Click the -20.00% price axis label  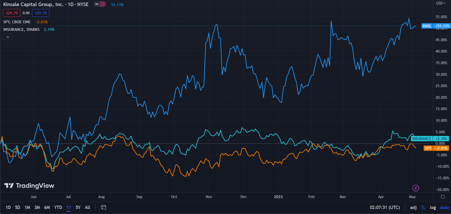click(x=442, y=189)
